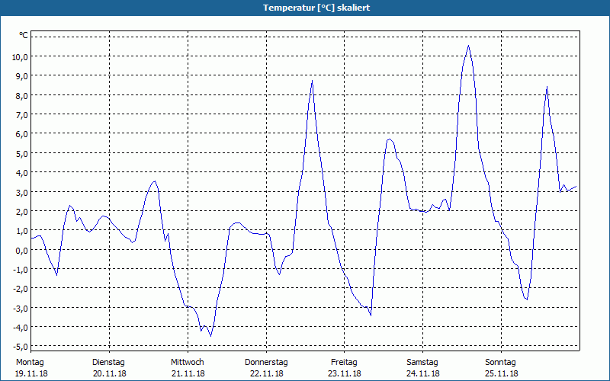Click the date '24.11.18'
The width and height of the screenshot is (610, 381).
[423, 373]
